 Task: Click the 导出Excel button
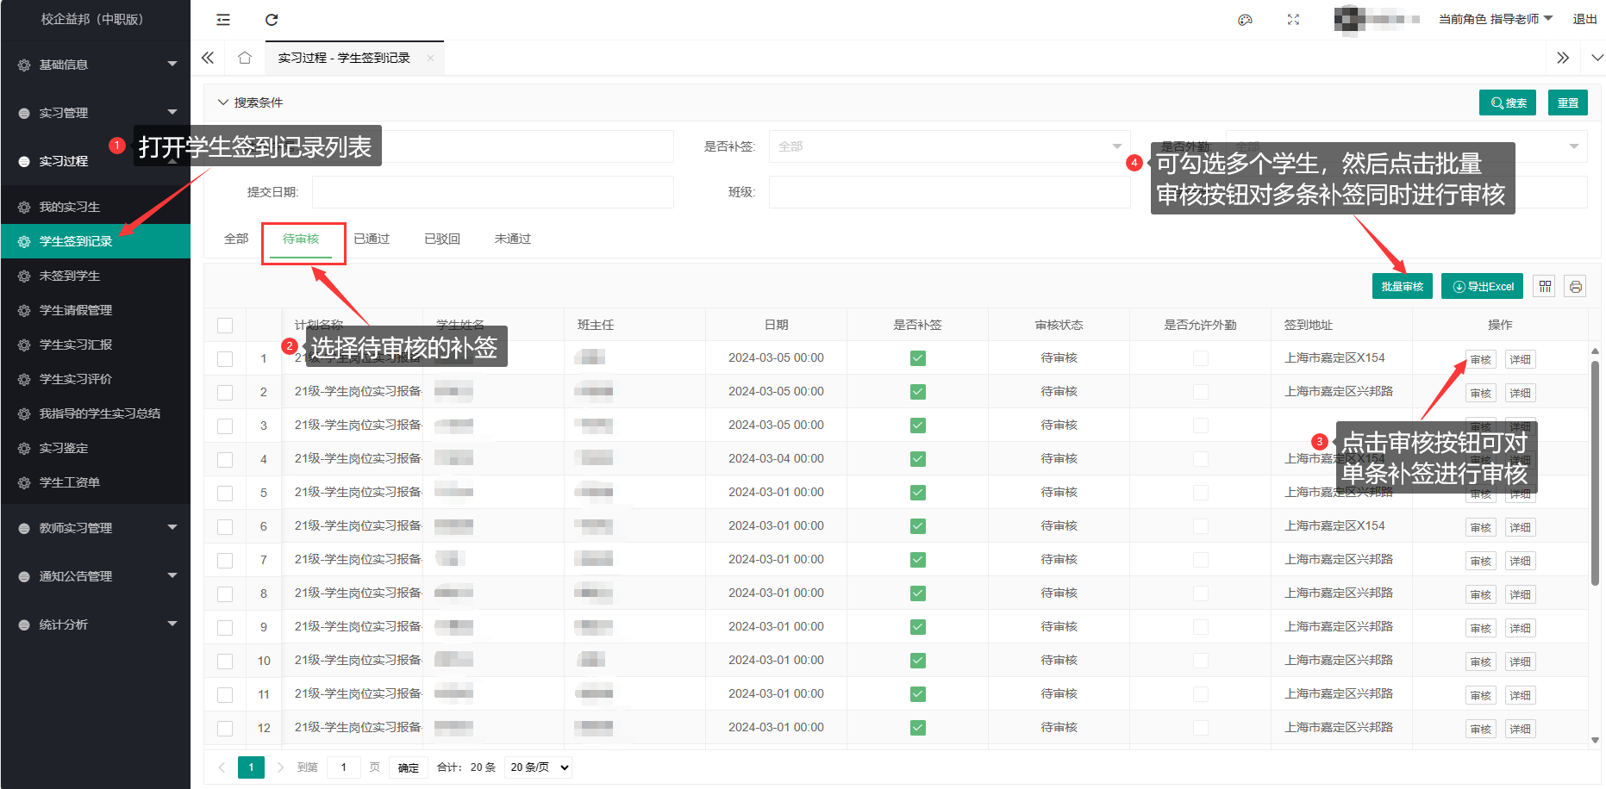click(x=1482, y=286)
